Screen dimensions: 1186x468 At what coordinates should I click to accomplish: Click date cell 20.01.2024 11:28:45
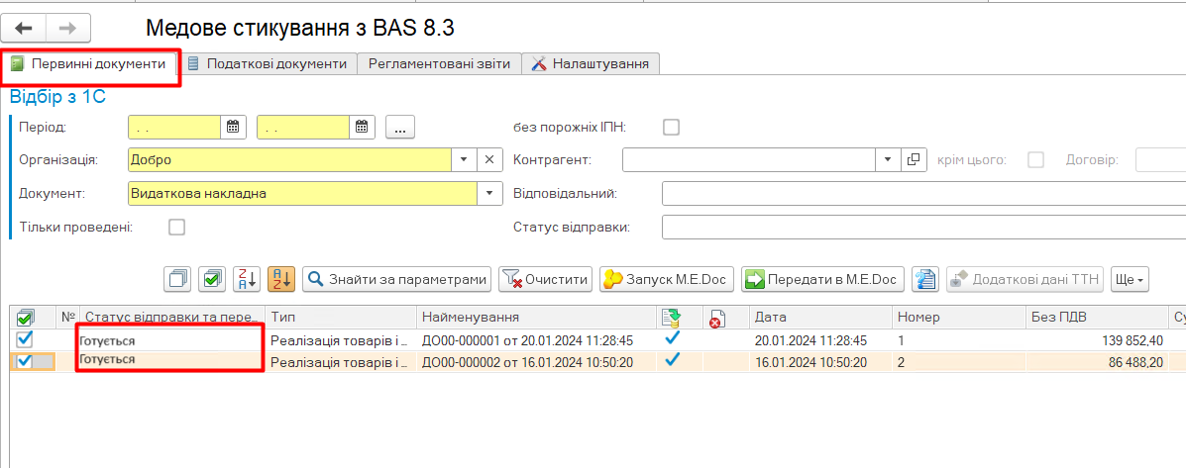click(x=820, y=339)
